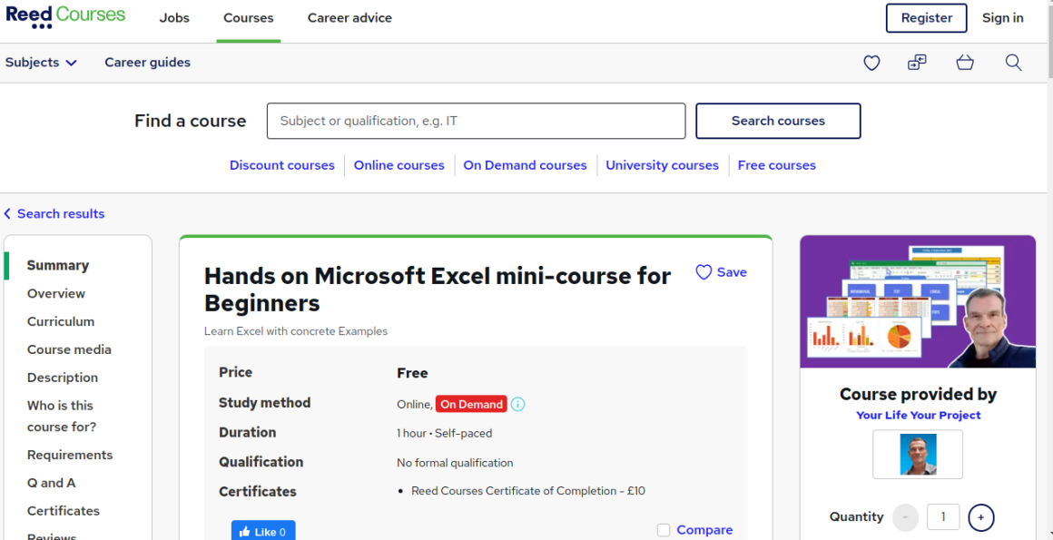Open the Subjects dropdown
This screenshot has width=1053, height=540.
pyautogui.click(x=41, y=62)
